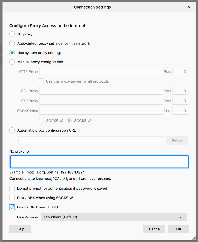Click the HTTP Proxy address field

click(101, 71)
